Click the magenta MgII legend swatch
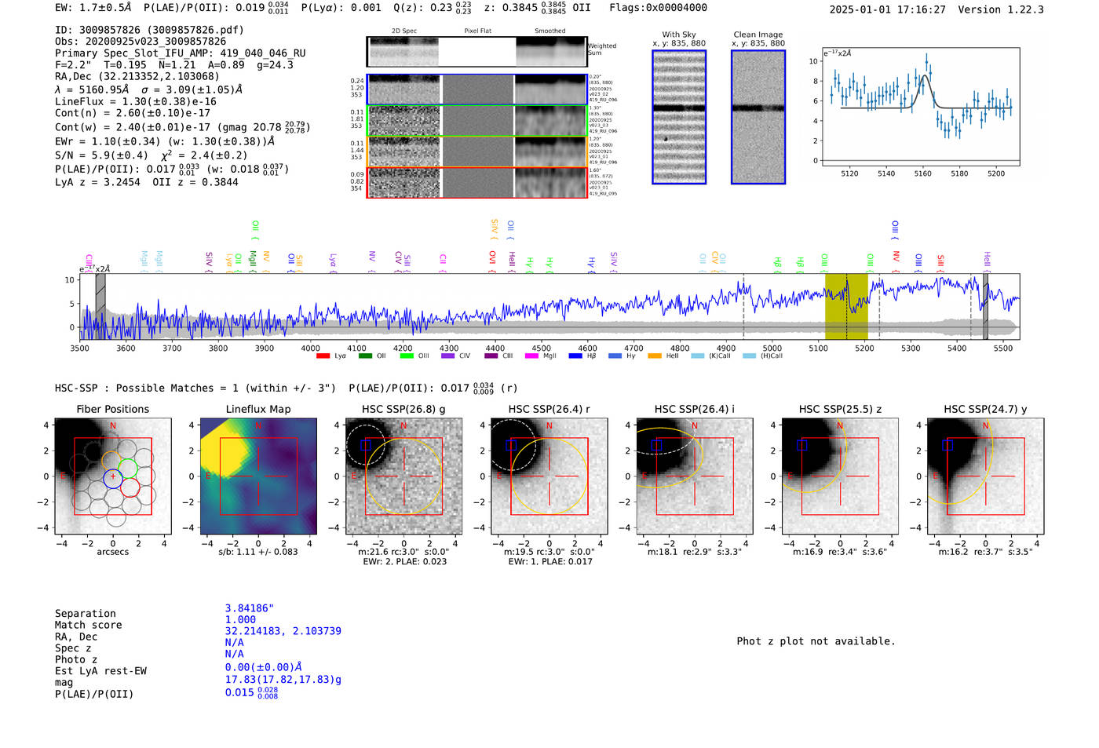 [532, 356]
